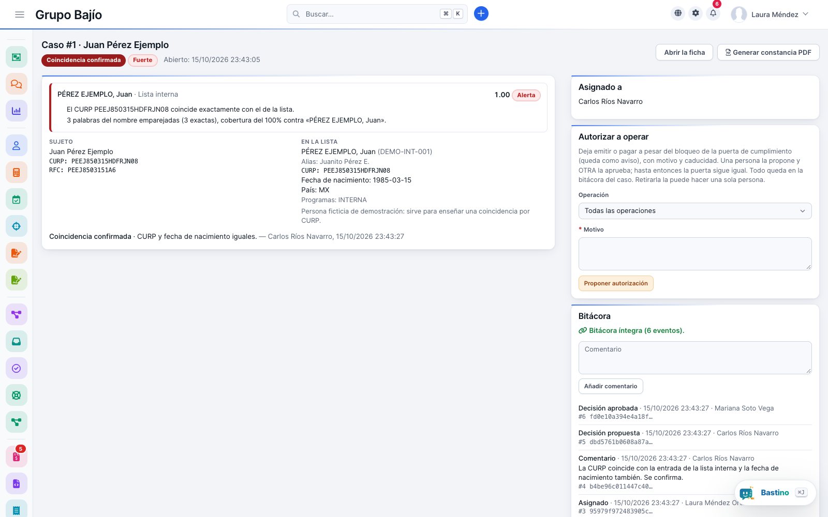828x517 pixels.
Task: Open the blue crosshair target icon in the sidebar
Action: click(x=17, y=226)
